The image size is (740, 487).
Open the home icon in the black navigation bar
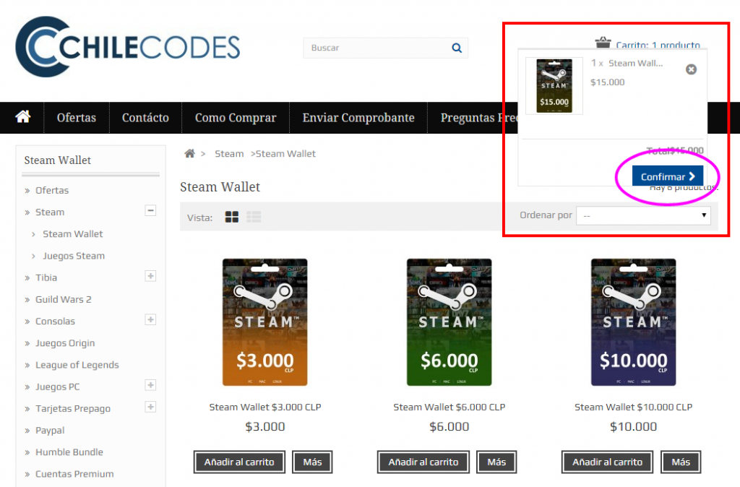22,116
